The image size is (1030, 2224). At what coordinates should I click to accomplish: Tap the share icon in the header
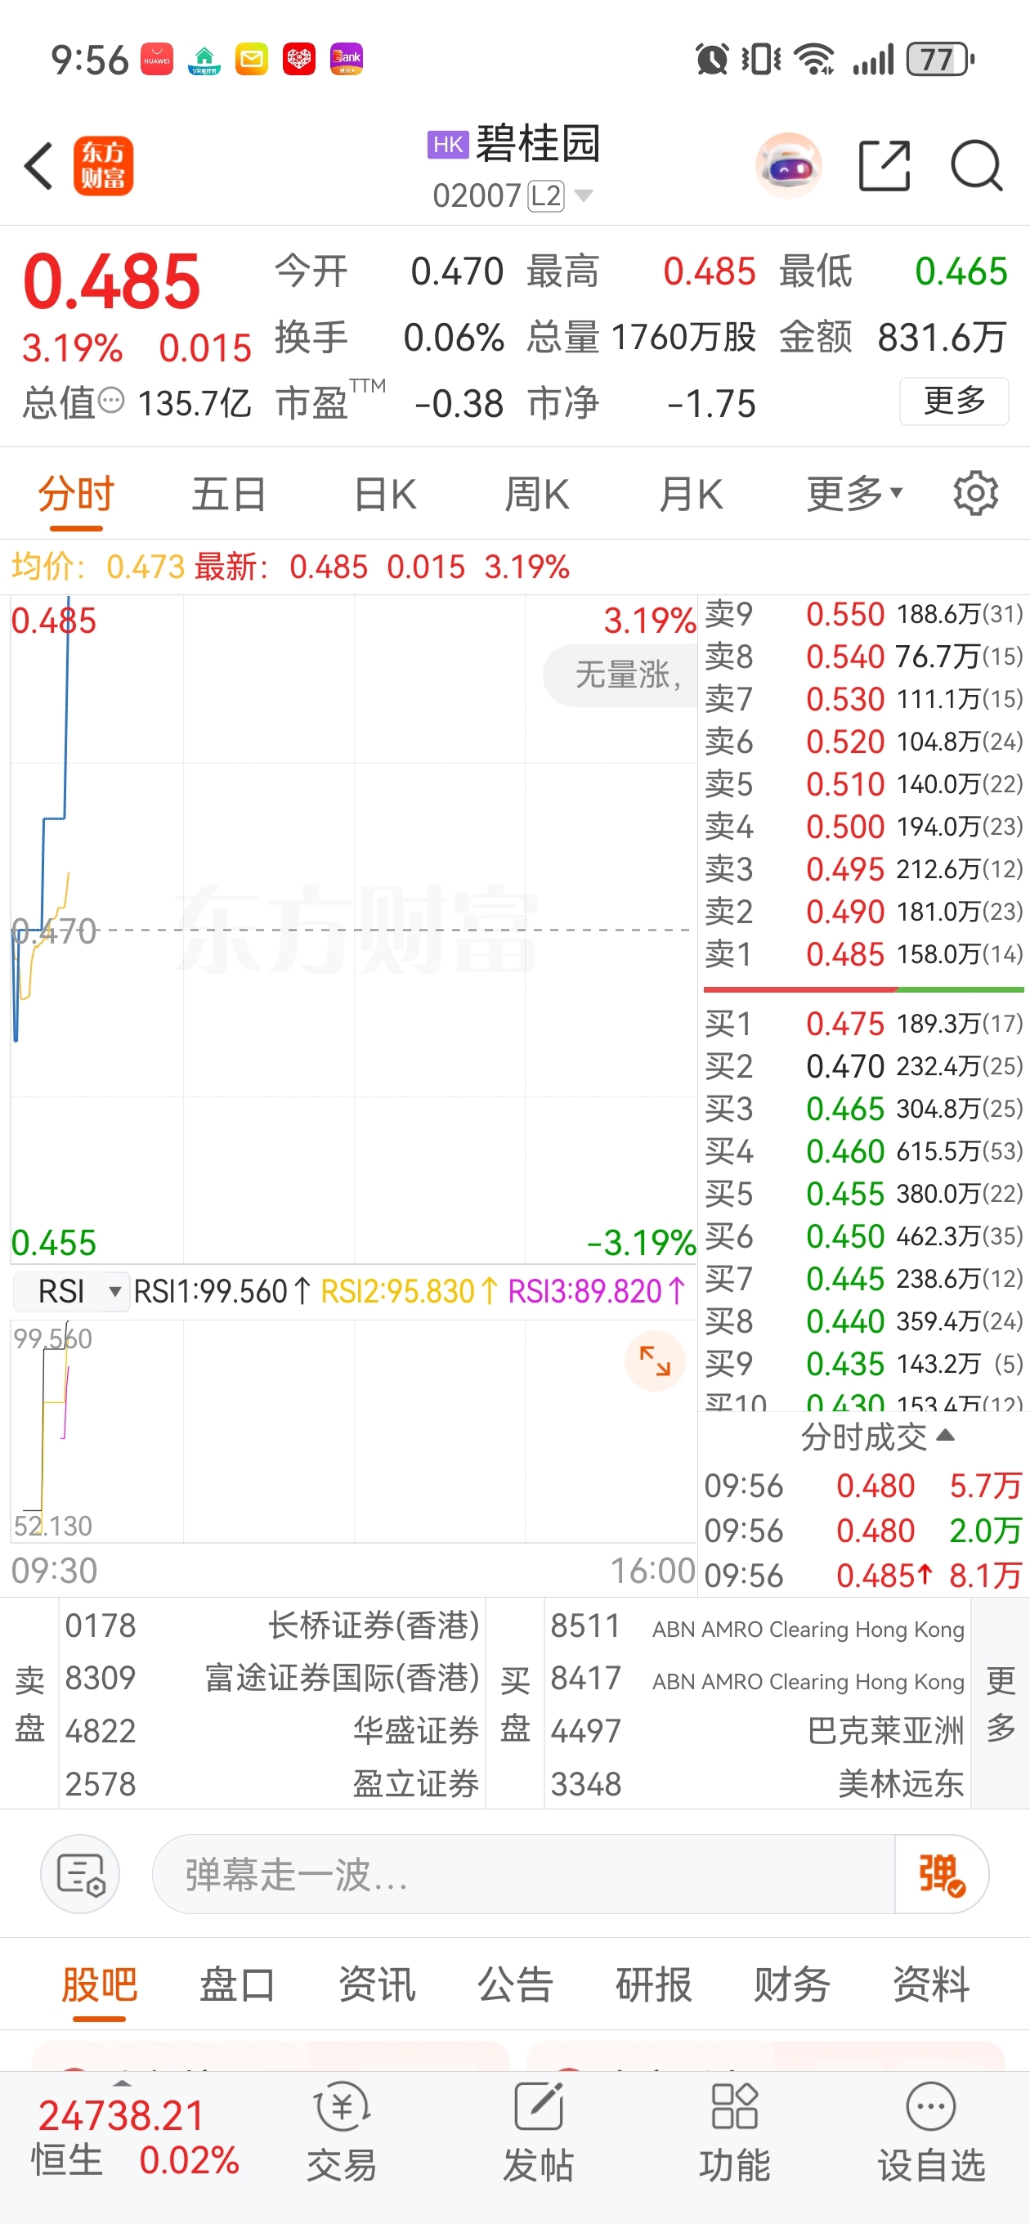pos(884,165)
